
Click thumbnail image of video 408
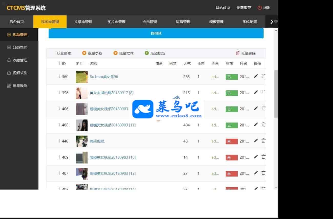click(x=81, y=125)
